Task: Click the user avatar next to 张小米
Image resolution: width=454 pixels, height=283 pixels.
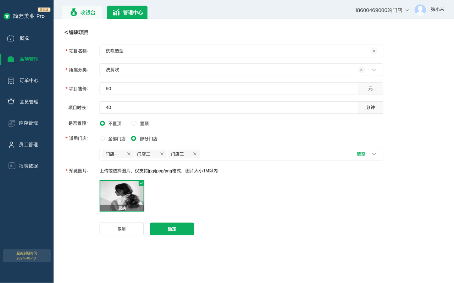Action: click(420, 10)
